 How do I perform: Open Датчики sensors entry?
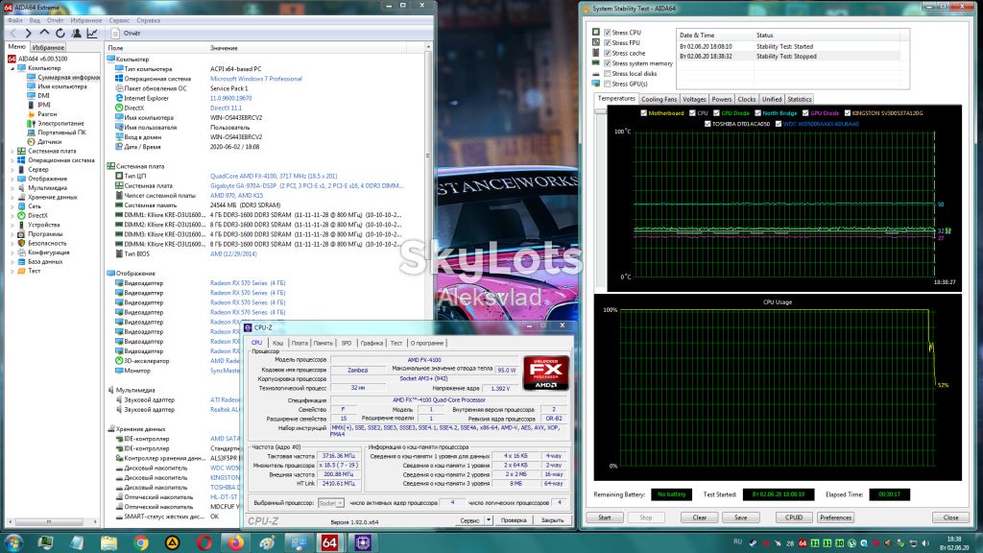click(50, 142)
